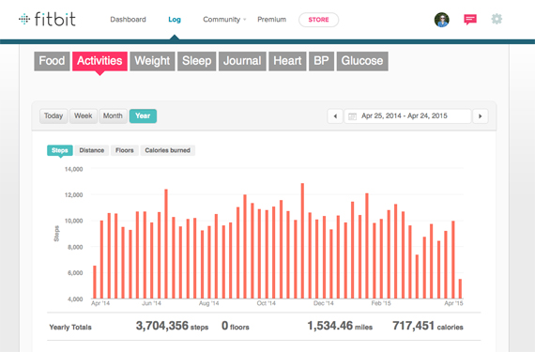
Task: Select the Week time range
Action: tap(84, 116)
